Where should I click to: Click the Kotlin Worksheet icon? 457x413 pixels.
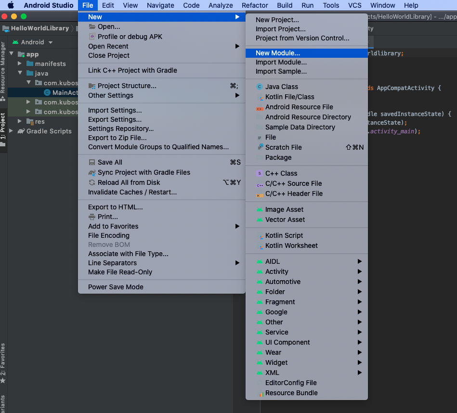coord(260,246)
